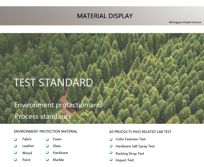204x167 pixels.
Task: Click the bullet icon beside Wood
Action: coord(16,153)
